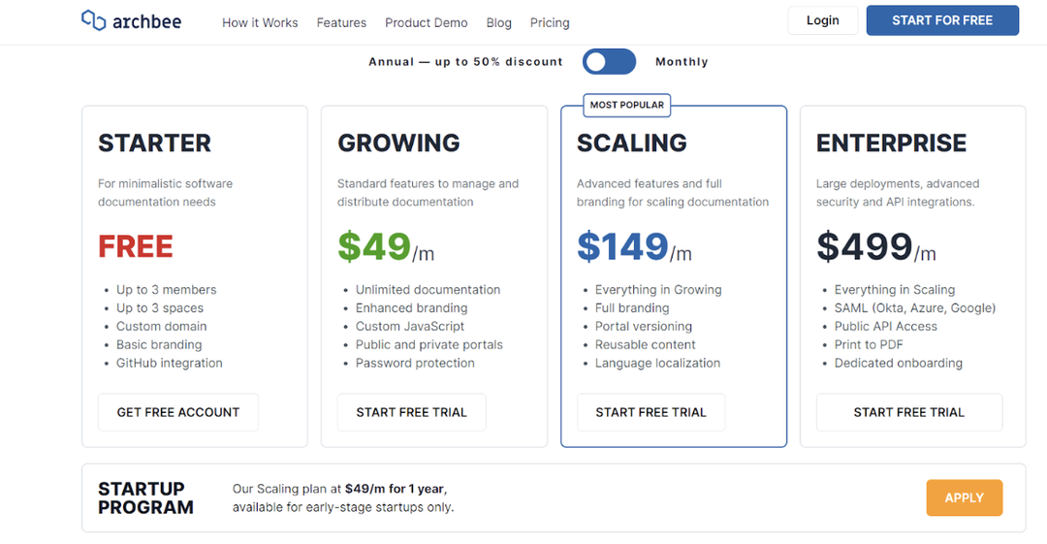Click the archbee wordmark text
1047x544 pixels.
click(147, 21)
